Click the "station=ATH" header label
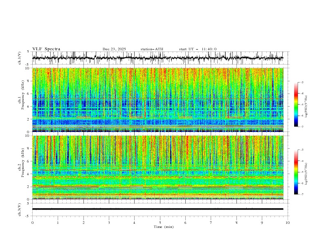 pyautogui.click(x=152, y=49)
